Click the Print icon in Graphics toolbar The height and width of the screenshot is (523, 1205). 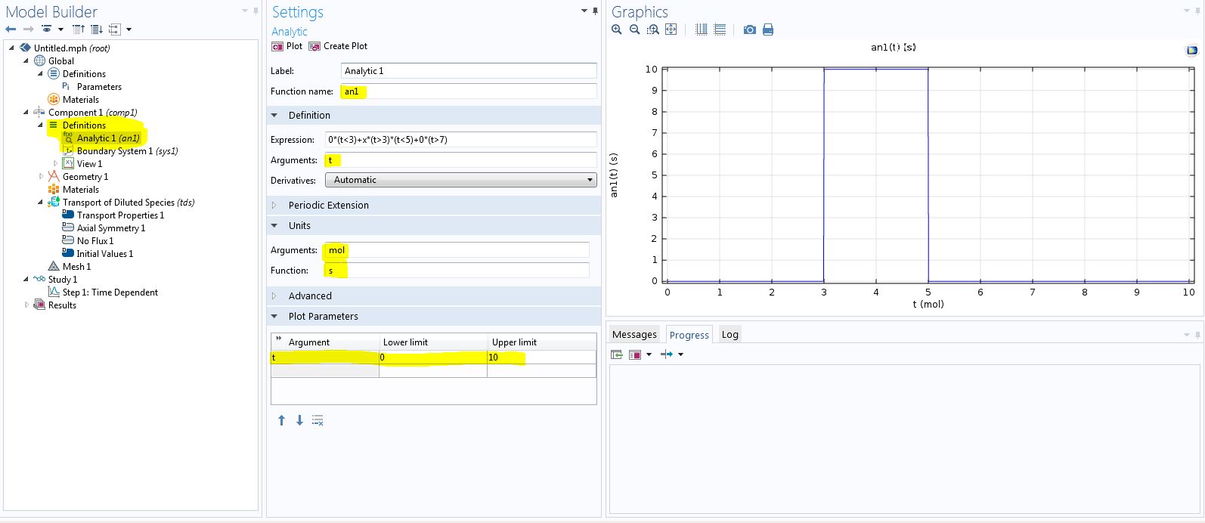pyautogui.click(x=768, y=29)
